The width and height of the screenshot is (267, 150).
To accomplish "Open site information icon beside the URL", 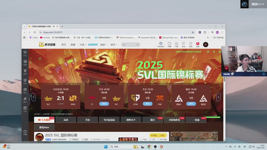I will point(40,32).
